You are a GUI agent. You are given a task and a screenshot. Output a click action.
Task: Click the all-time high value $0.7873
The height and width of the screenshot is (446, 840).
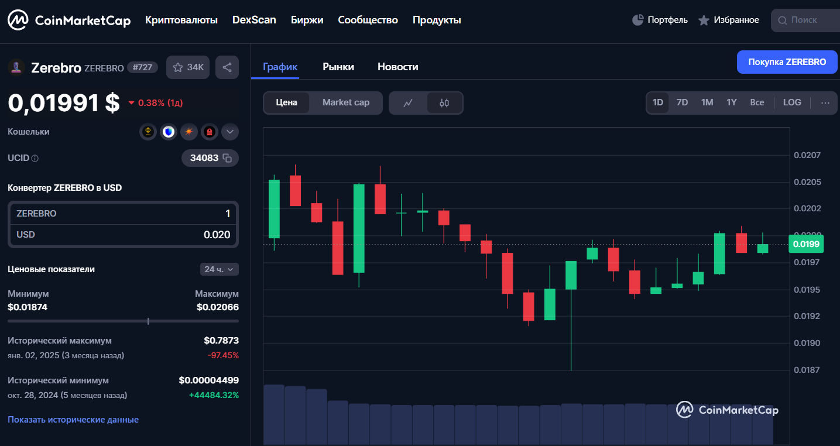coord(221,340)
